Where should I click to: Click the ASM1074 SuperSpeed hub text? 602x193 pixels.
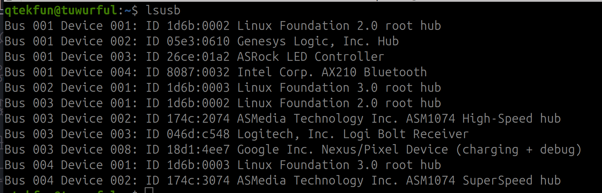tap(483, 180)
